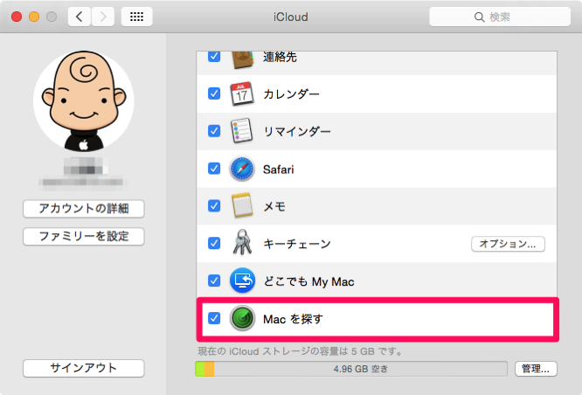Click the Keychain (キーチェーン) keys icon
This screenshot has height=395, width=582.
point(242,242)
